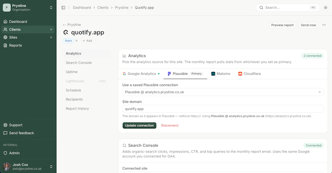Switch to Matomo tab

221,74
